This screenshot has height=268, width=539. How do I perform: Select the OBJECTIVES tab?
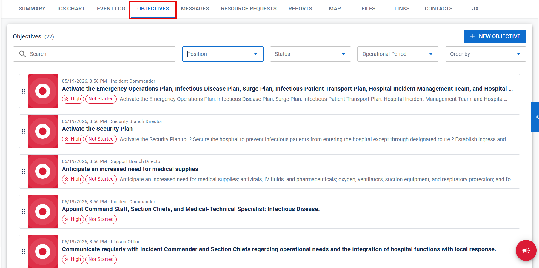pyautogui.click(x=153, y=9)
